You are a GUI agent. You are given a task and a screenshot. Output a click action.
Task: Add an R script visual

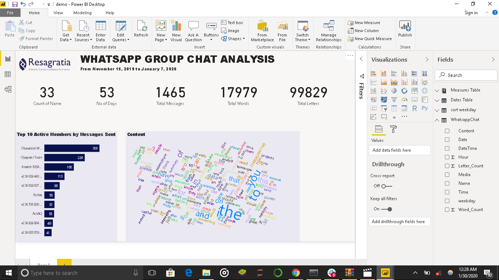pyautogui.click(x=414, y=108)
